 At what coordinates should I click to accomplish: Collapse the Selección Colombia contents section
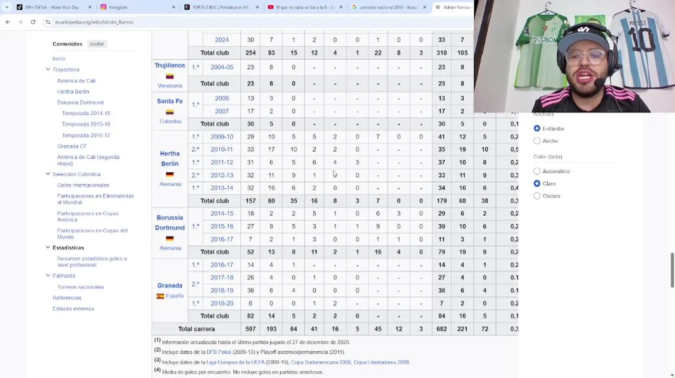(48, 174)
